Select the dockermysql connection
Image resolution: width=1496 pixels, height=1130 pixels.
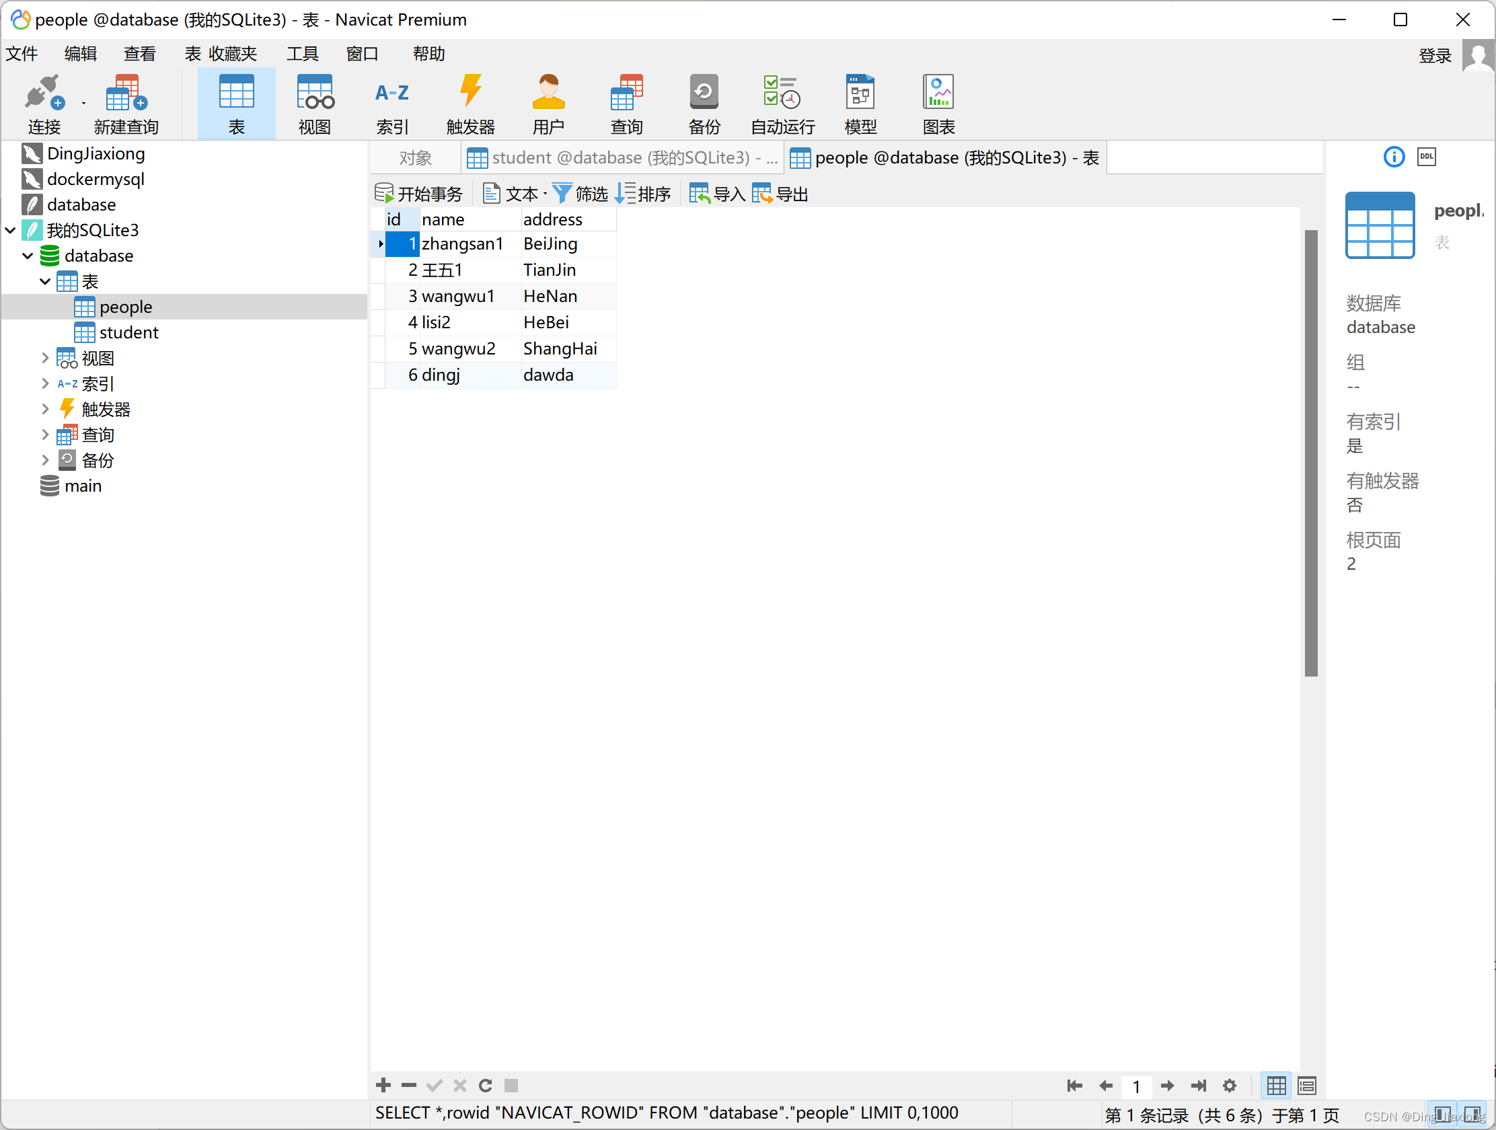pos(96,179)
